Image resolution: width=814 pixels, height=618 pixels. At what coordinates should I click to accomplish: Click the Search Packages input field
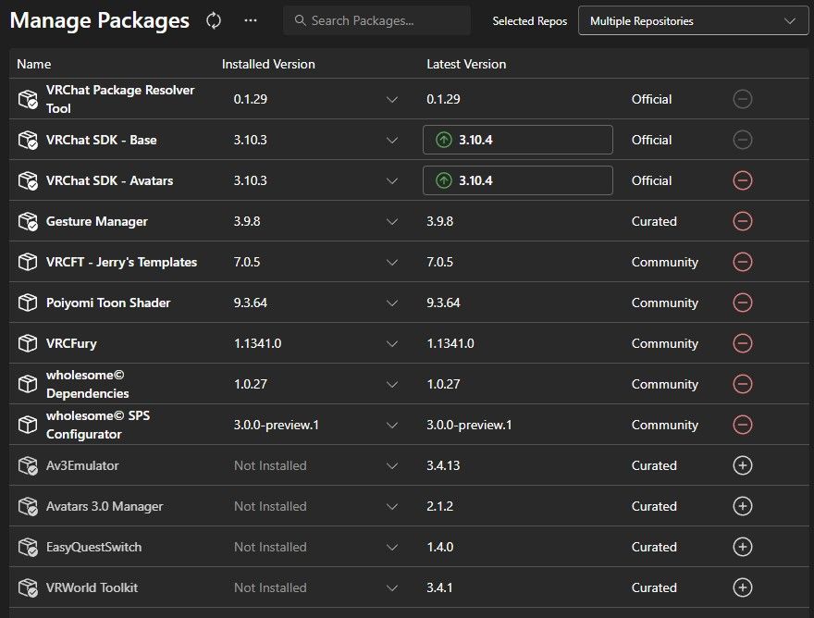pyautogui.click(x=376, y=20)
